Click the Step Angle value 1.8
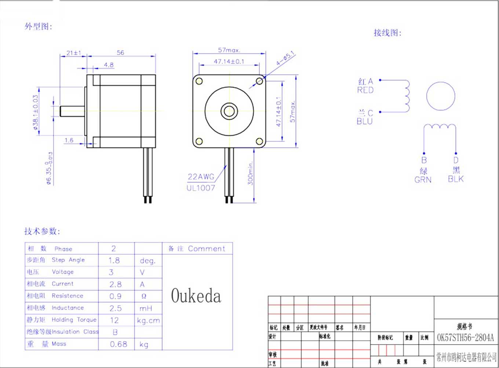499x368 pixels. tap(114, 260)
